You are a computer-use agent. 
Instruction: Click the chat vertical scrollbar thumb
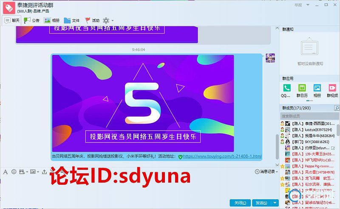tap(277, 147)
